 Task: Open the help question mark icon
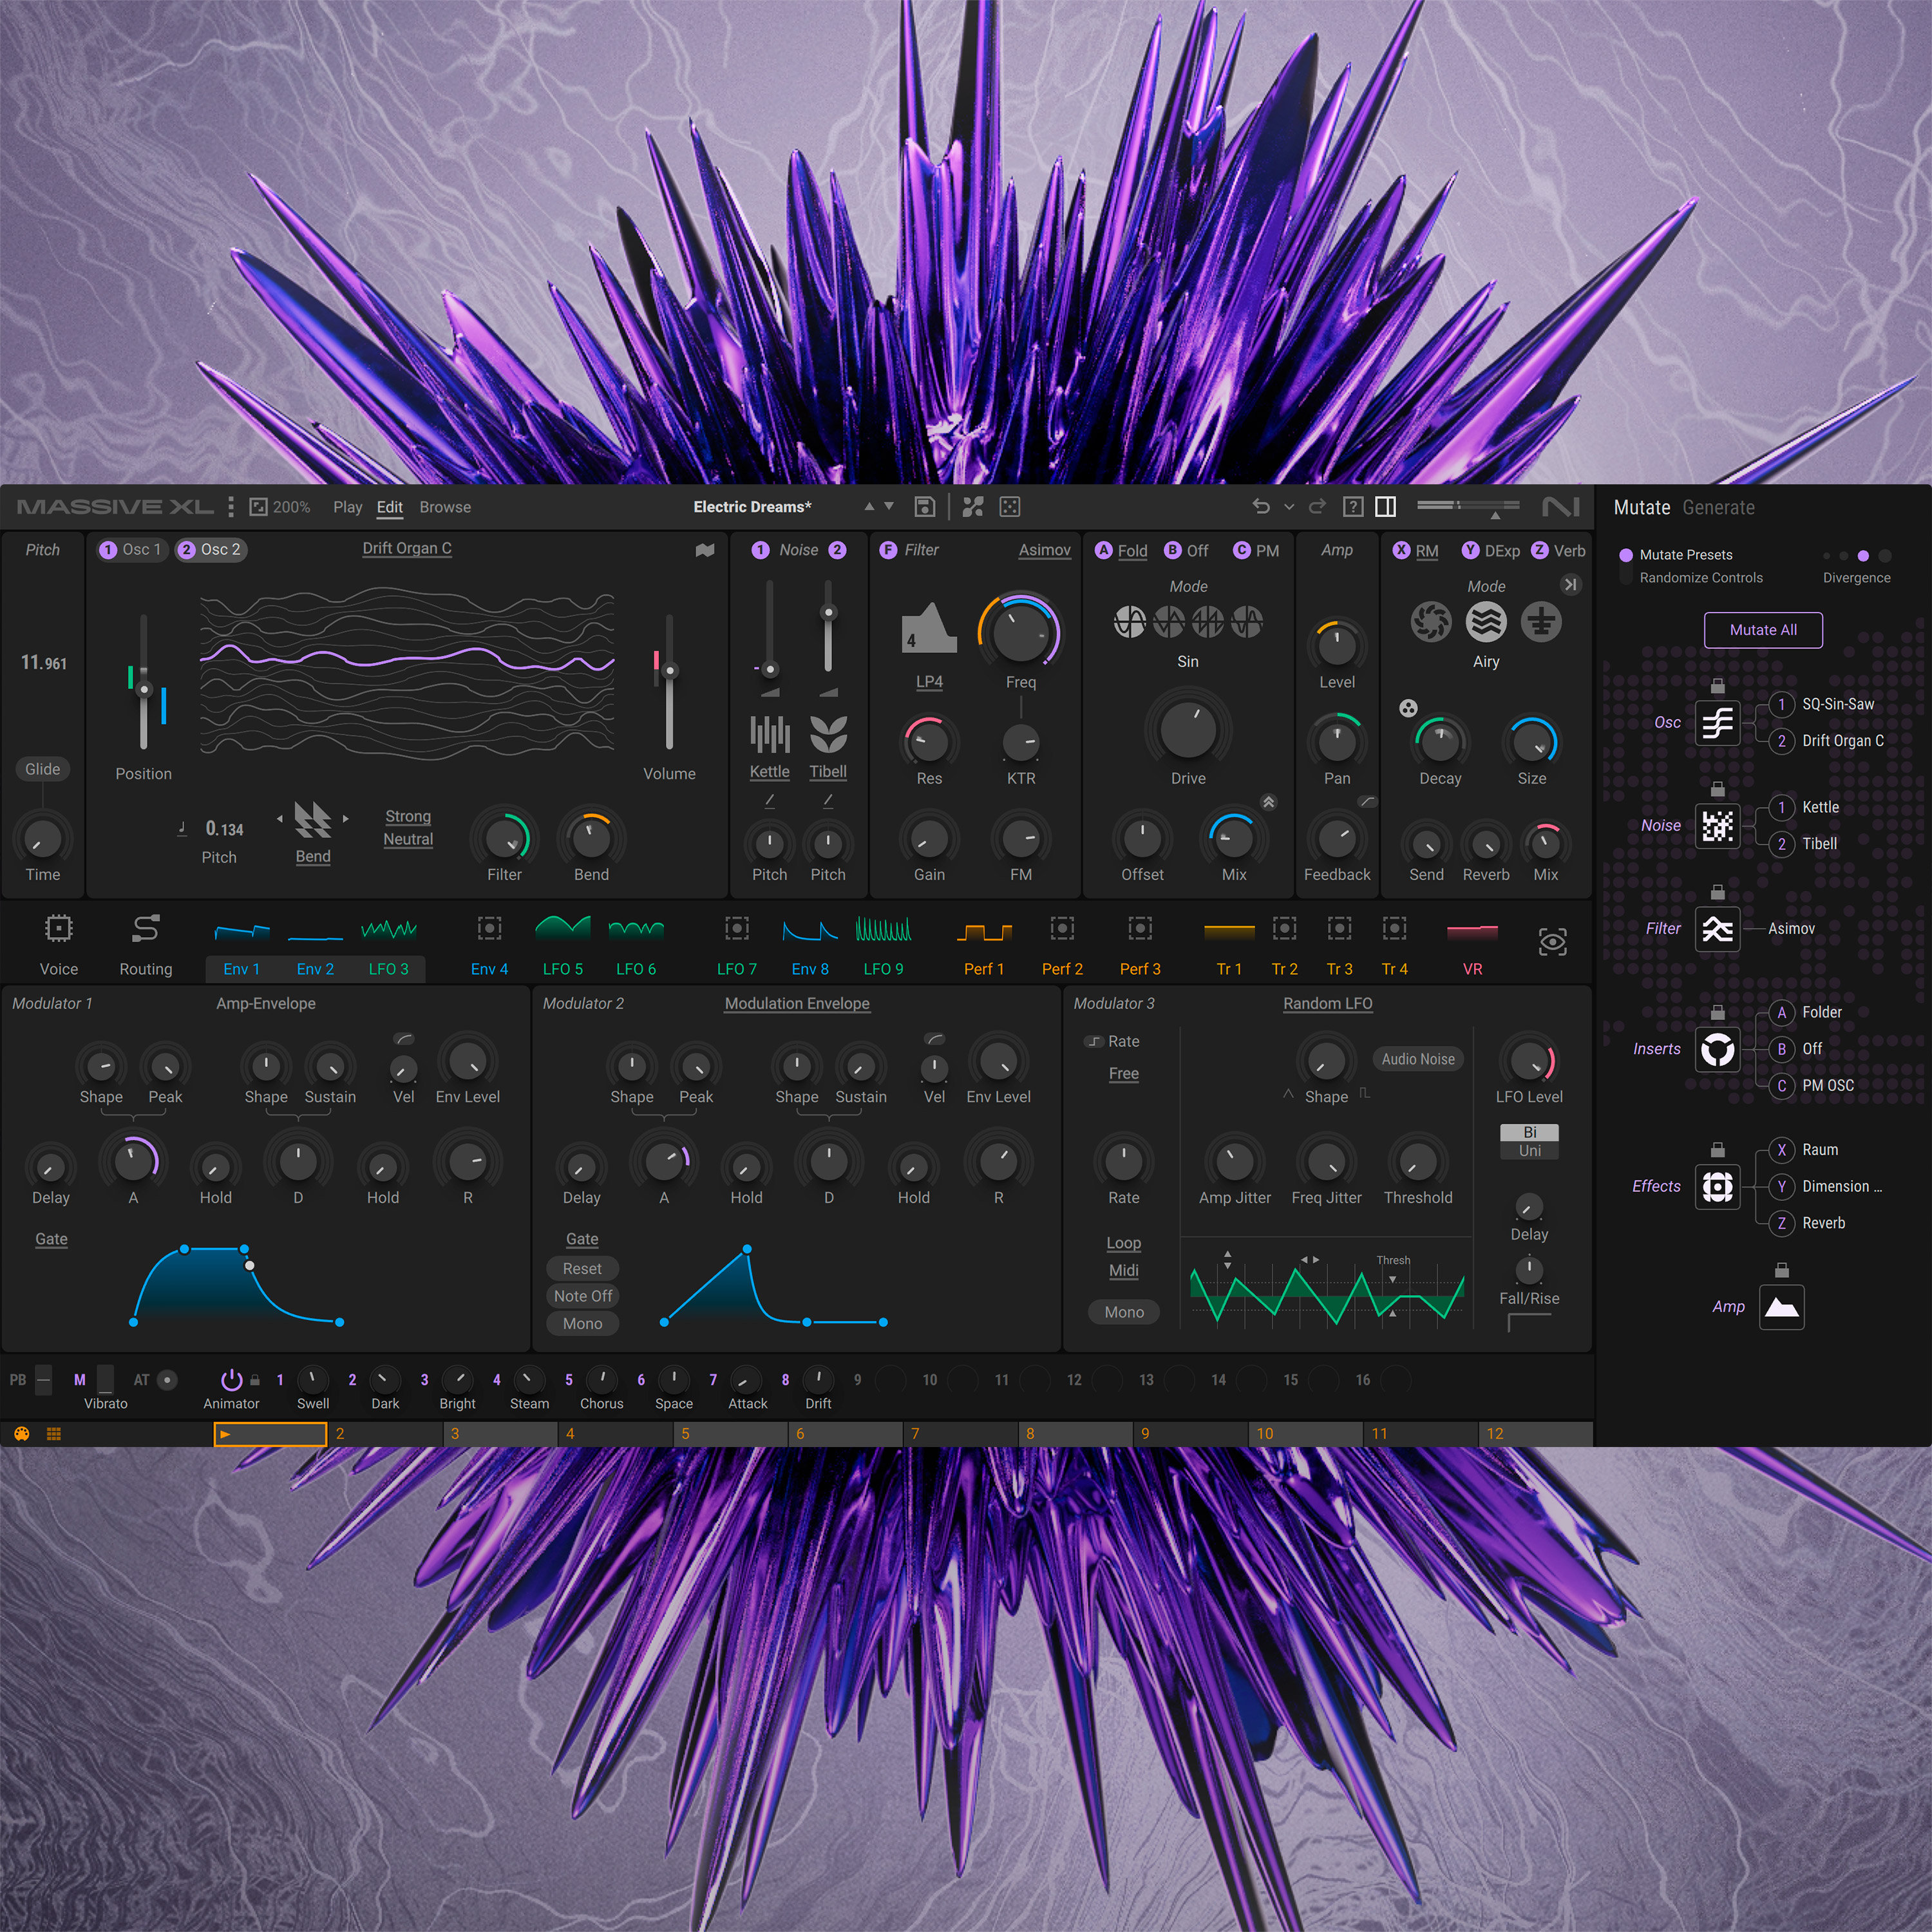pos(1352,507)
